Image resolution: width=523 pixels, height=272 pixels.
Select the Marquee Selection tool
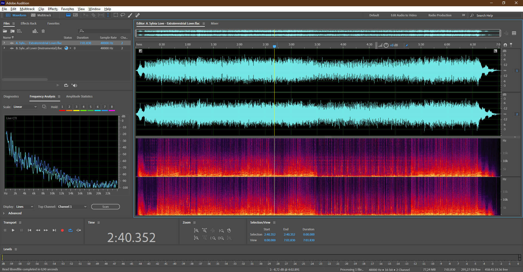pyautogui.click(x=116, y=15)
